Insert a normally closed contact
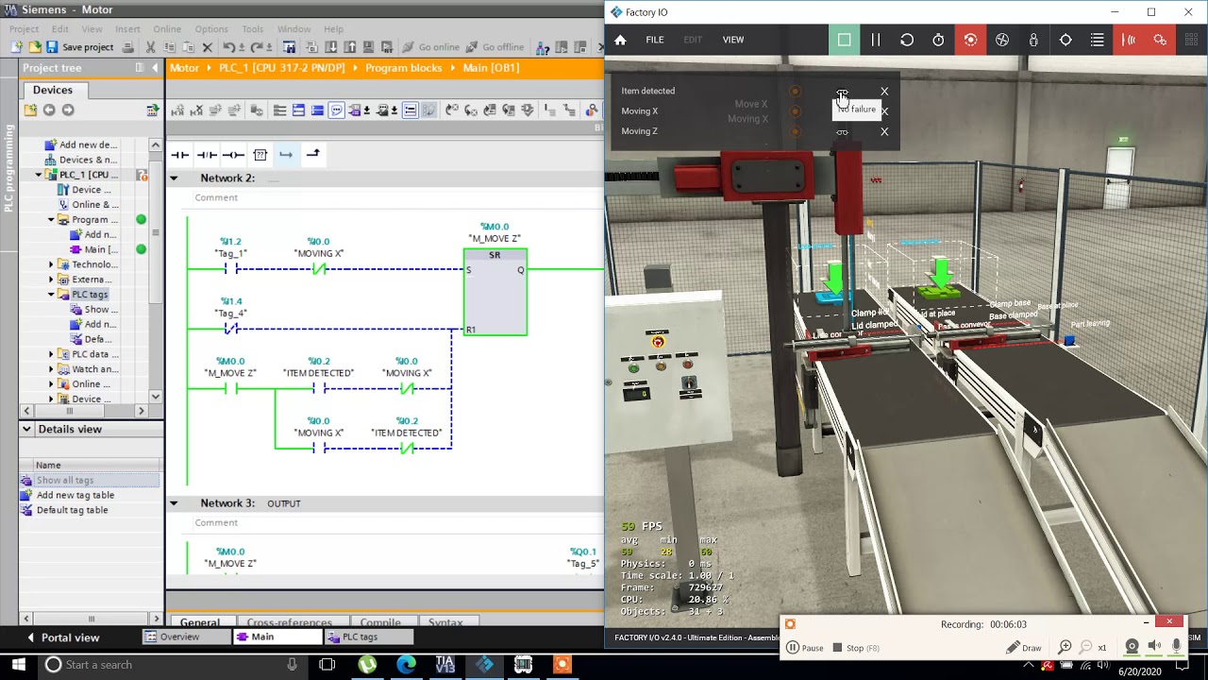Screen dimensions: 1208x680 coord(207,155)
